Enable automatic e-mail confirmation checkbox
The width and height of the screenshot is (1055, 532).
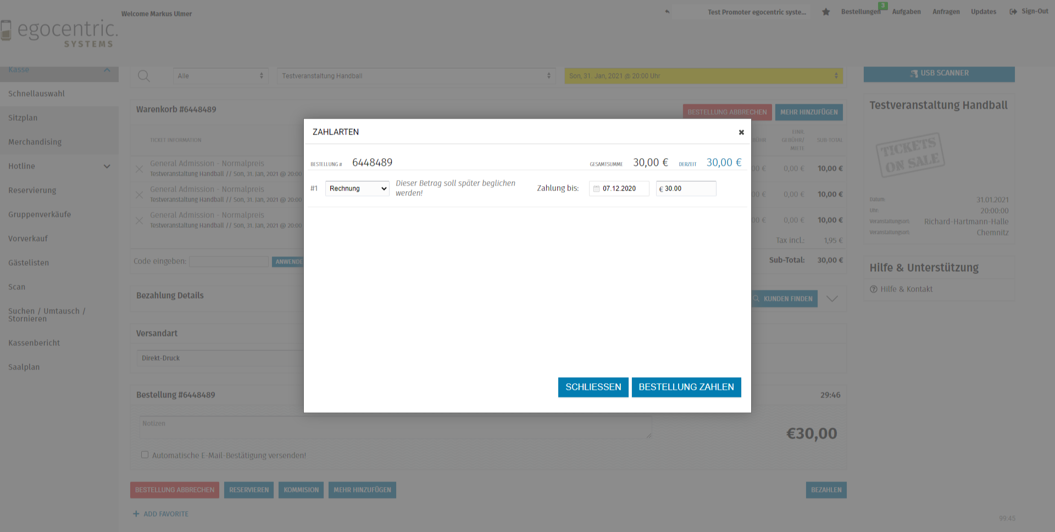[x=145, y=455]
